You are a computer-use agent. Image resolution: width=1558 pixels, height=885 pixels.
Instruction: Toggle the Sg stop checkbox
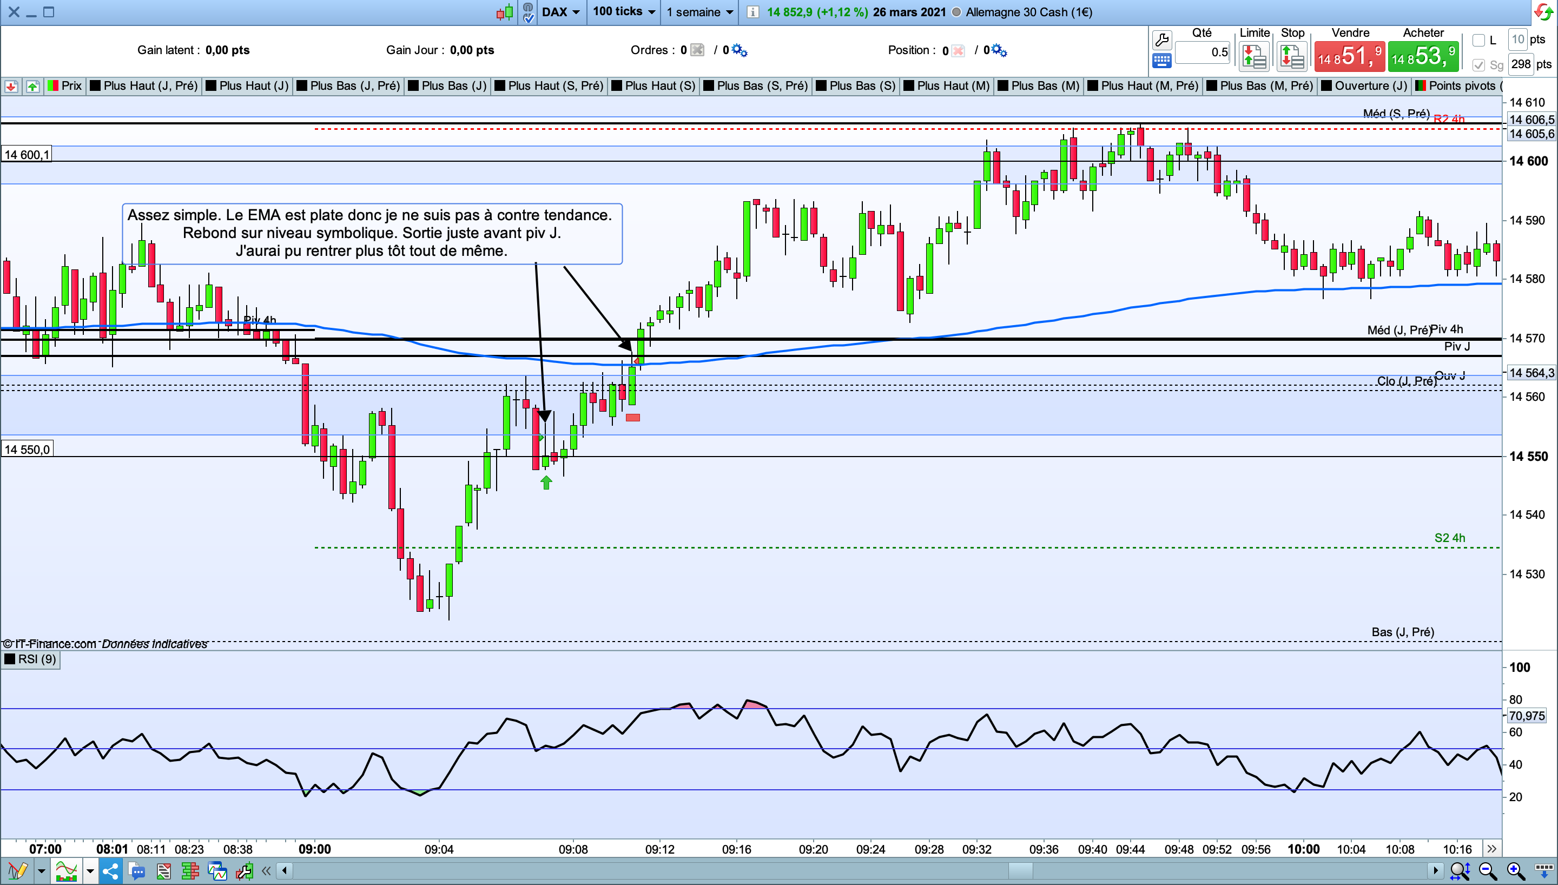tap(1478, 64)
